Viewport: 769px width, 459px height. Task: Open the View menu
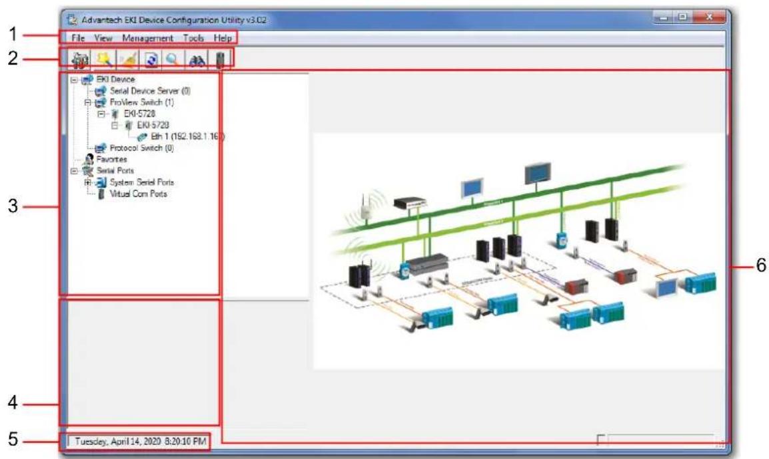tap(103, 38)
